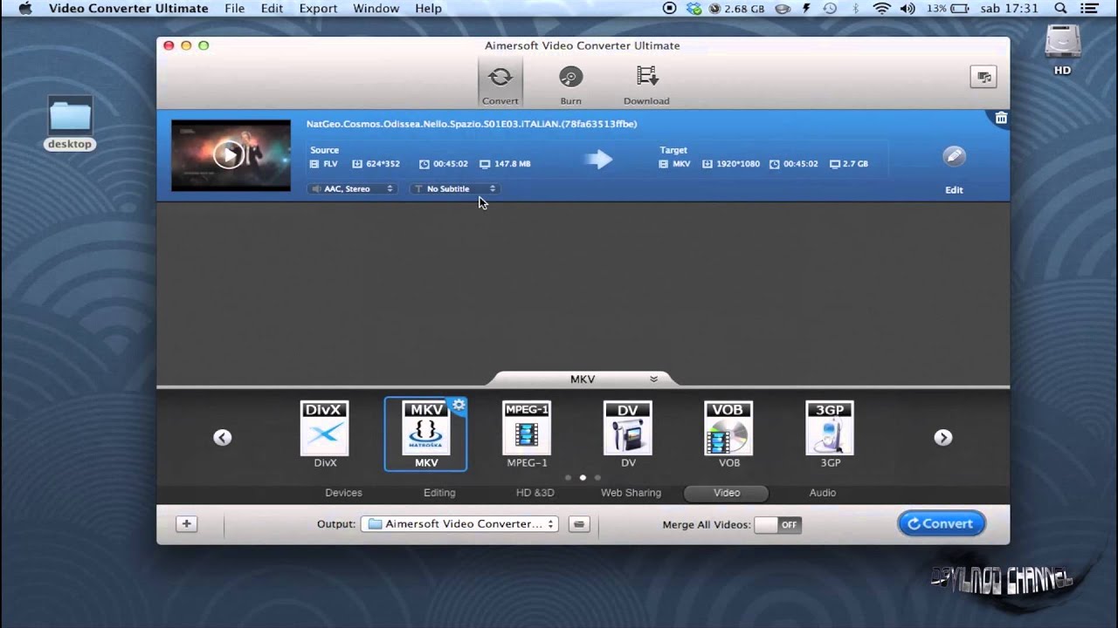Switch to the HD & 3D category tab
This screenshot has height=628, width=1118.
(x=535, y=493)
